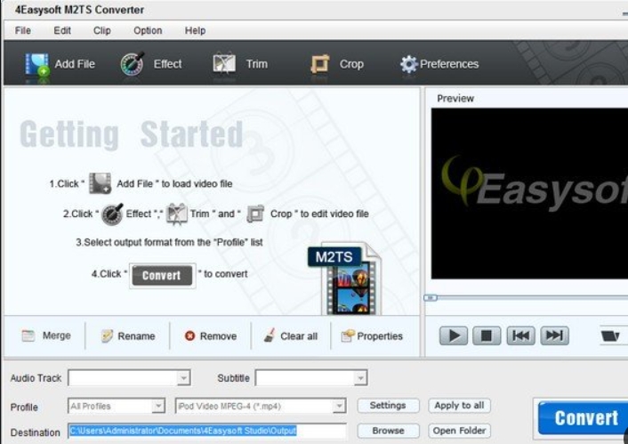628x444 pixels.
Task: Click the Crop icon in step 2
Action: click(255, 214)
